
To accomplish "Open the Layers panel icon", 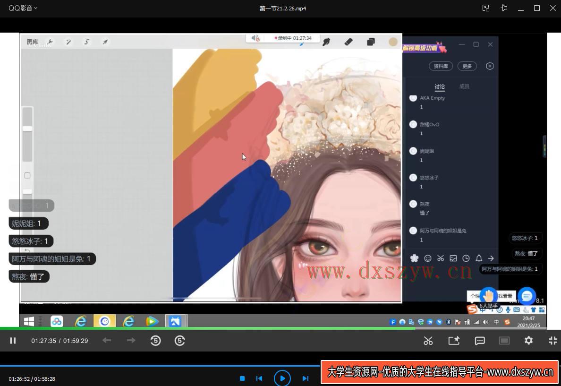I will [371, 42].
